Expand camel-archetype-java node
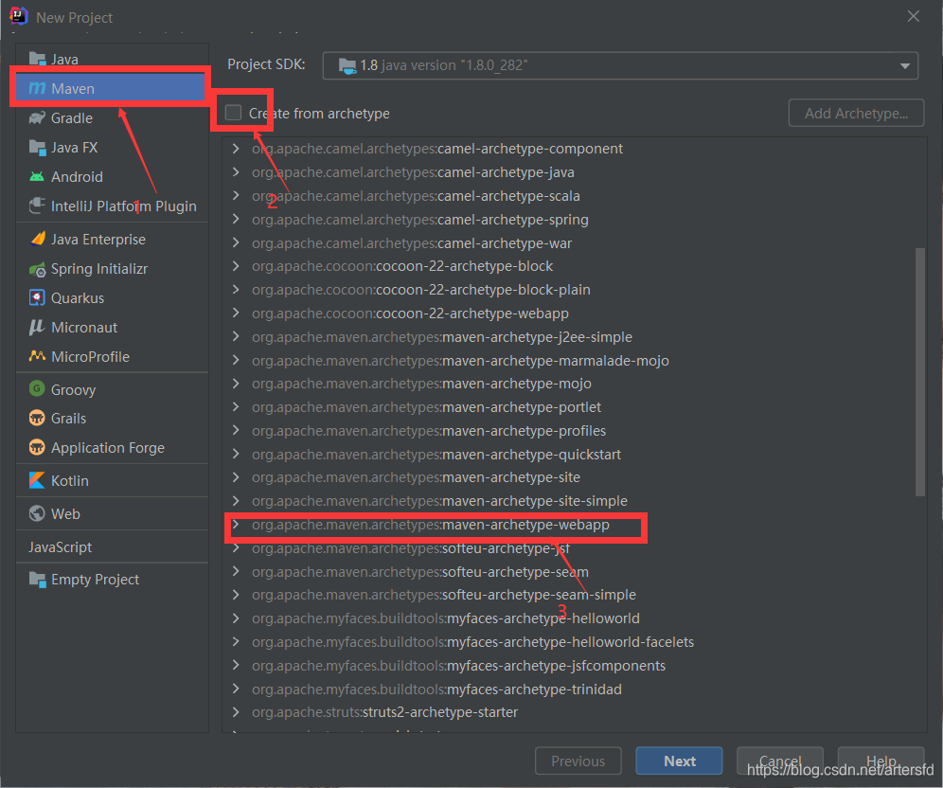This screenshot has height=788, width=943. pyautogui.click(x=236, y=172)
